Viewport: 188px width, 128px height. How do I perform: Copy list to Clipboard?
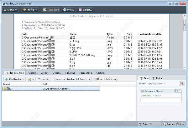pyautogui.click(x=51, y=10)
